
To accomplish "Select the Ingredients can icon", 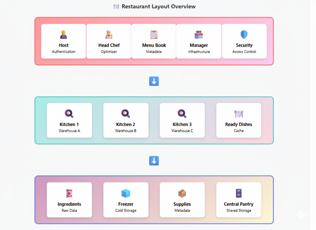I will pos(69,193).
